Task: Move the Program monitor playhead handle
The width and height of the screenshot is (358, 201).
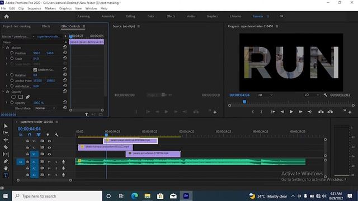Action: point(244,102)
